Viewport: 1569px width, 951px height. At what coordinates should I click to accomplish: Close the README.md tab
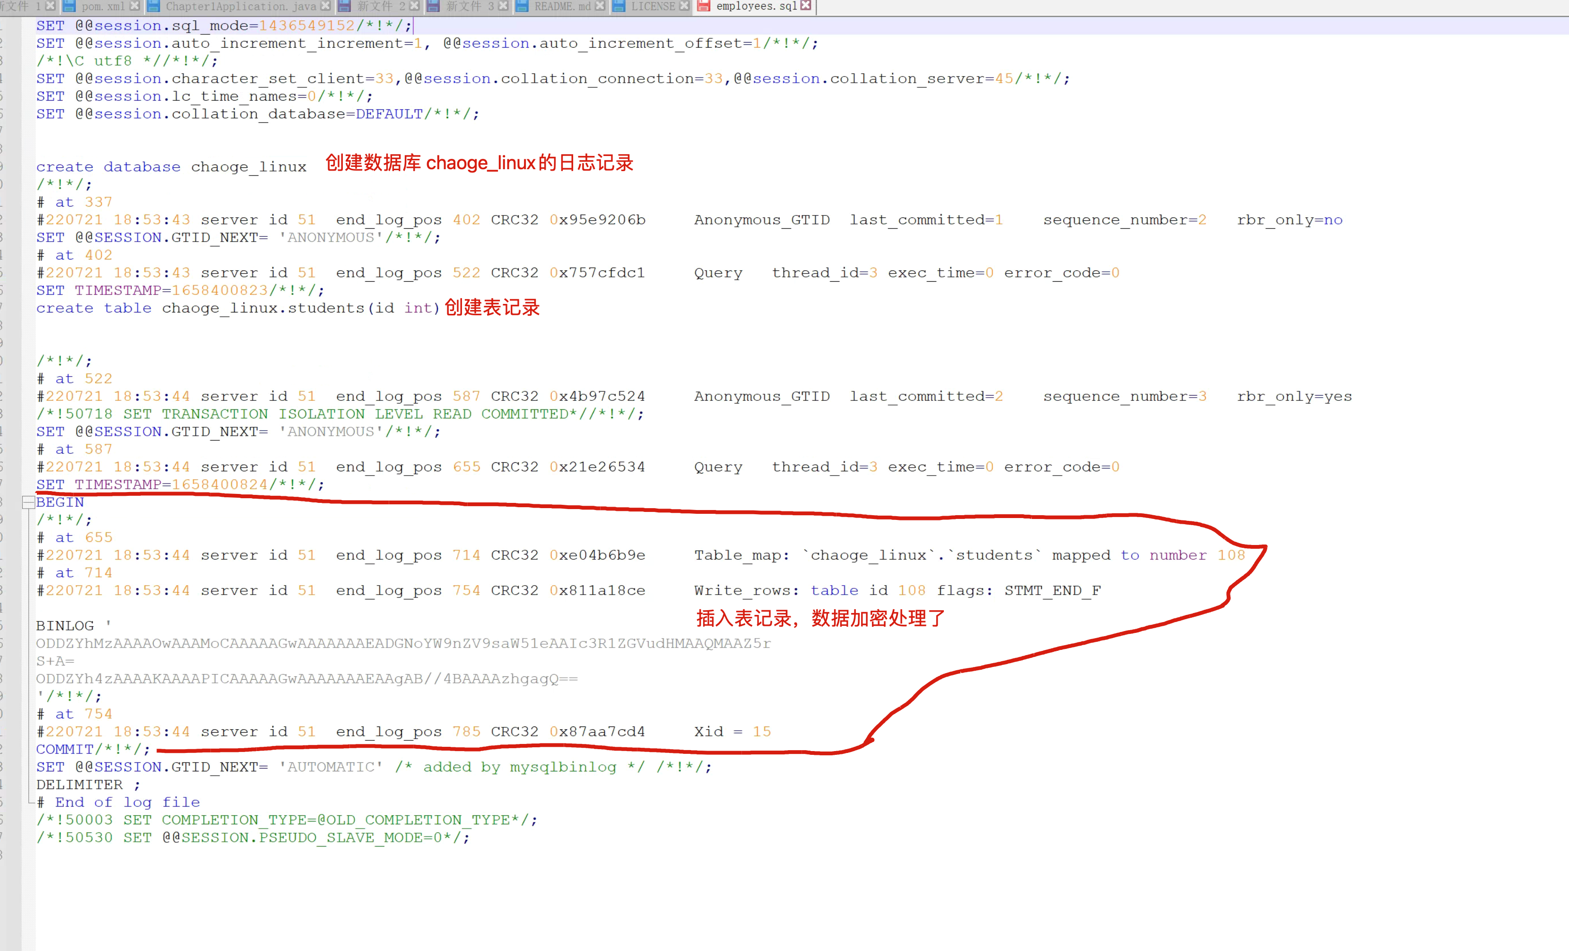click(x=600, y=6)
